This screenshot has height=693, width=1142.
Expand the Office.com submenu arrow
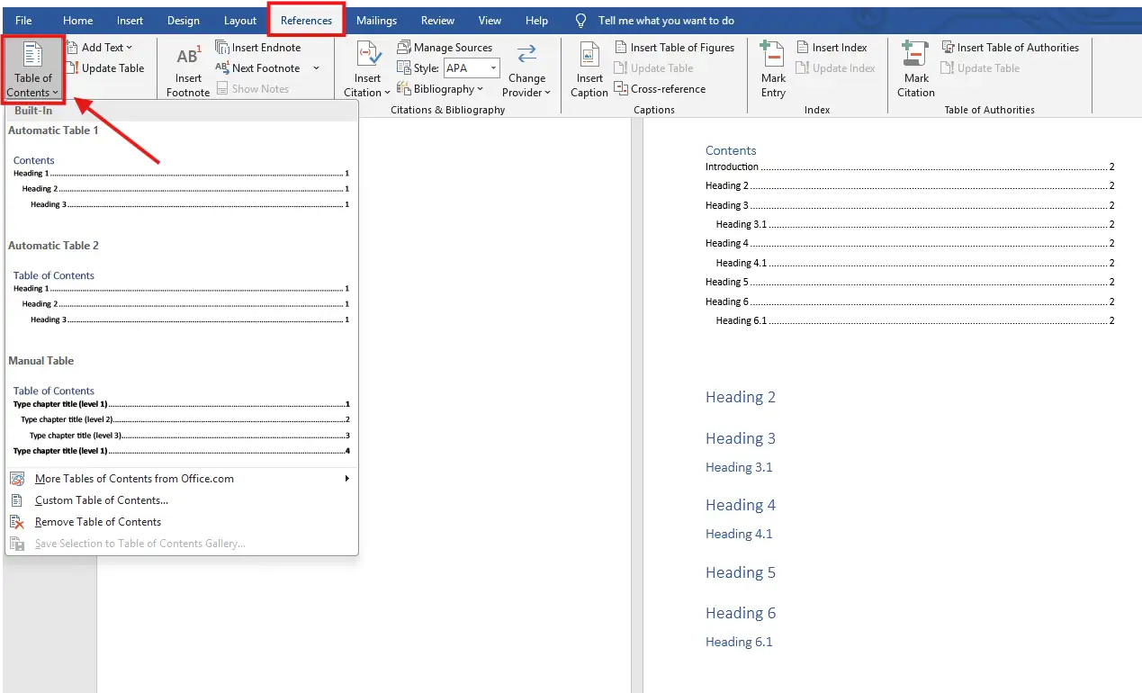pos(347,479)
